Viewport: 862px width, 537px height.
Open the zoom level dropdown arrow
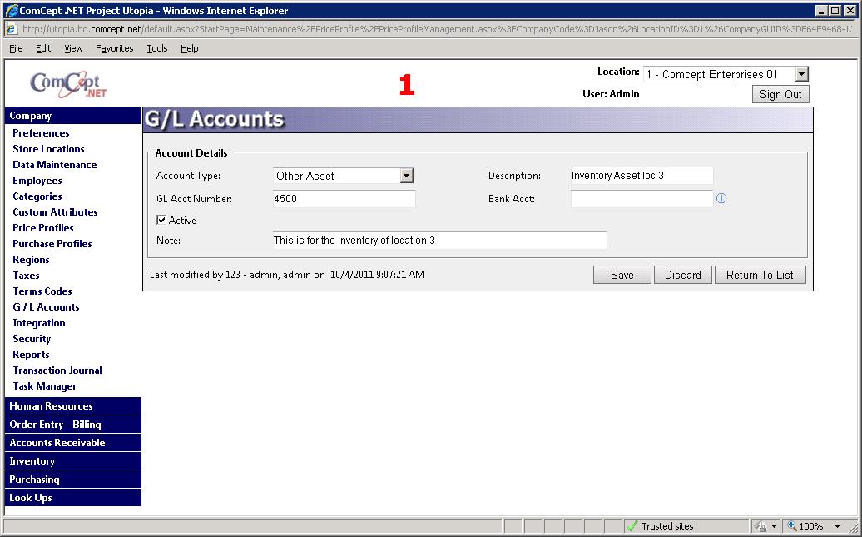coord(838,526)
